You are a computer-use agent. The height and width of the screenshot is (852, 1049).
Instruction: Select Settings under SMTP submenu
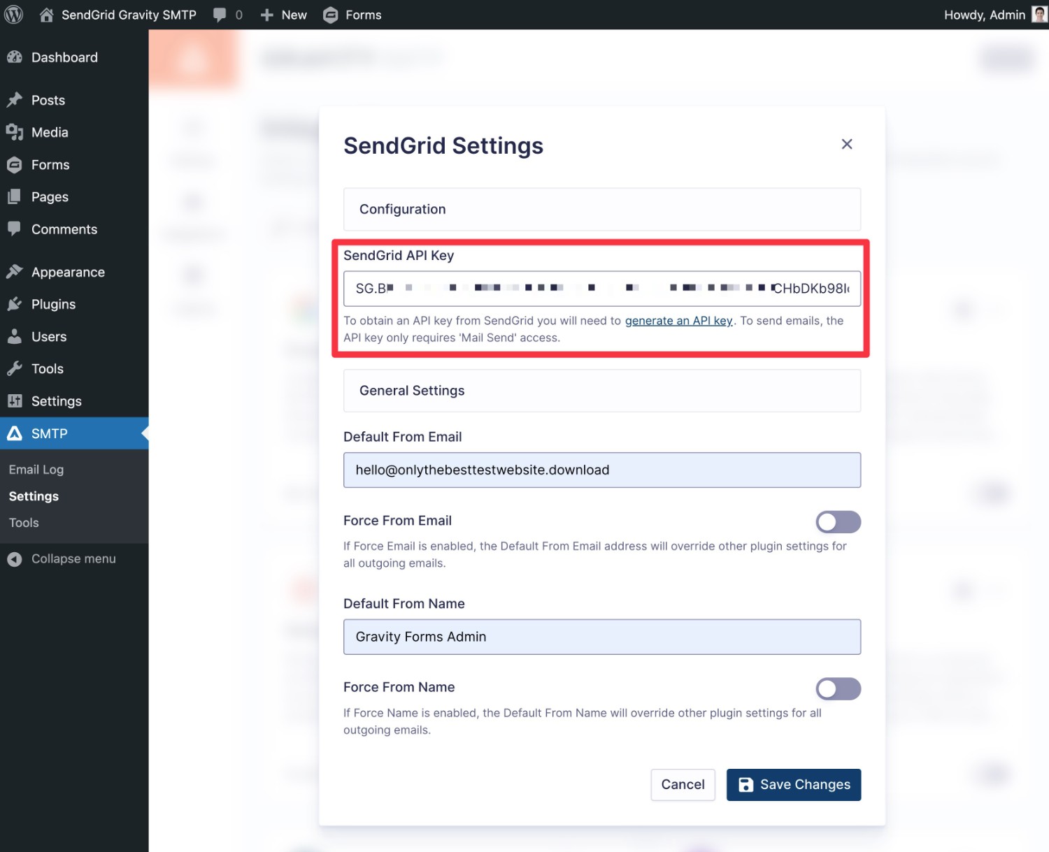[34, 496]
